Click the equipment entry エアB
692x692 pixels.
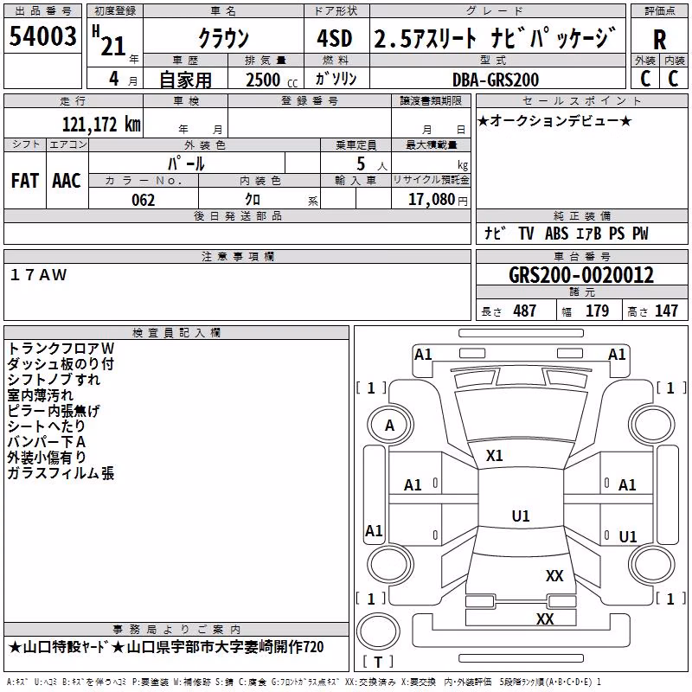[x=589, y=233]
